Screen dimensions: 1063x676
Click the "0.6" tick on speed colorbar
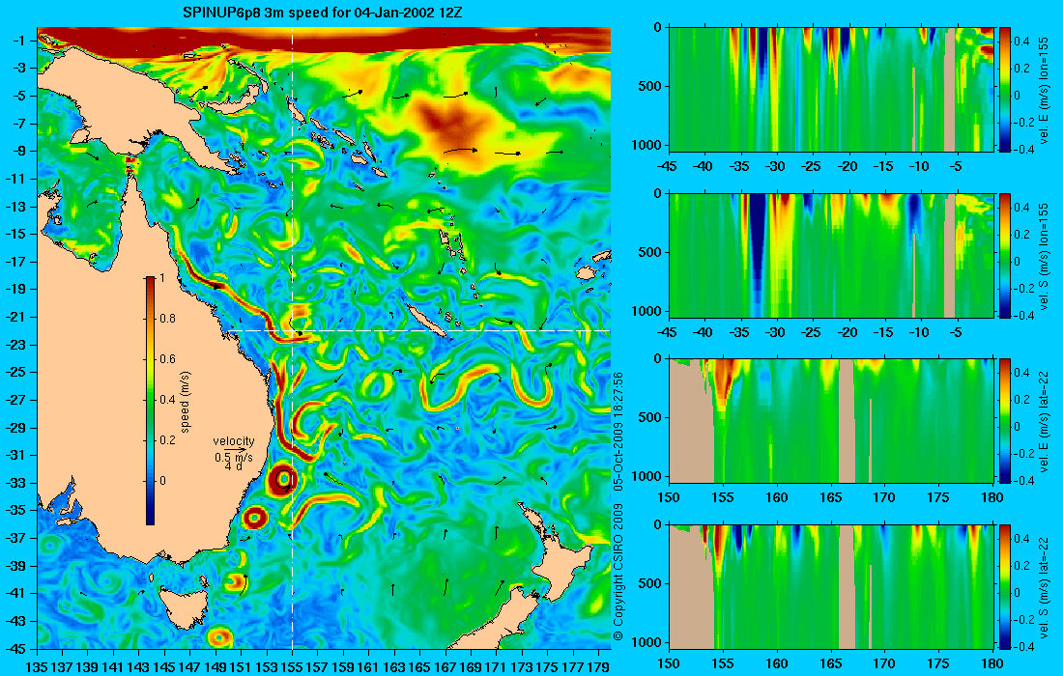point(167,359)
